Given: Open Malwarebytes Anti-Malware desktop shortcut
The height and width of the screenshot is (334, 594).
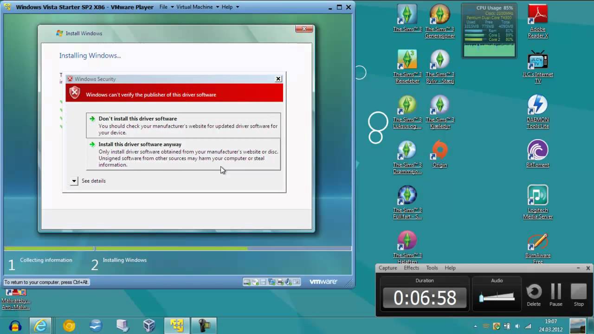Looking at the screenshot, I should coord(16,299).
